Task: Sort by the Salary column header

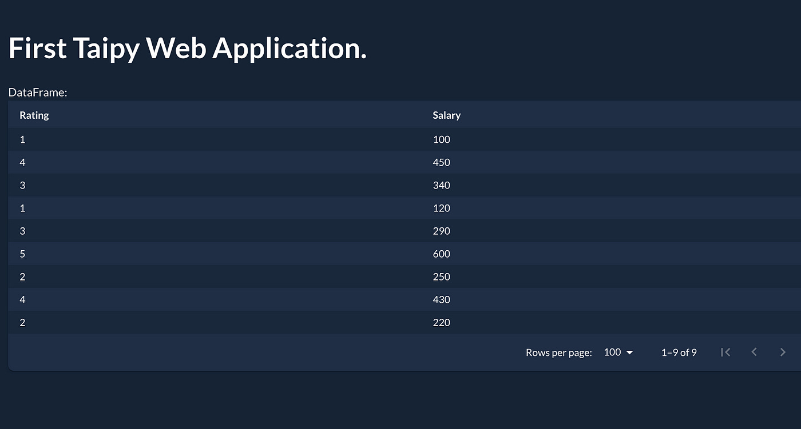Action: pyautogui.click(x=446, y=115)
